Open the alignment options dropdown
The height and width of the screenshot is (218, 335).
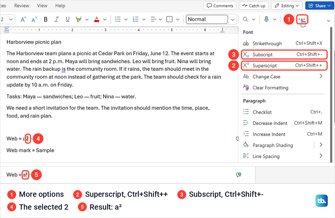tap(160, 19)
